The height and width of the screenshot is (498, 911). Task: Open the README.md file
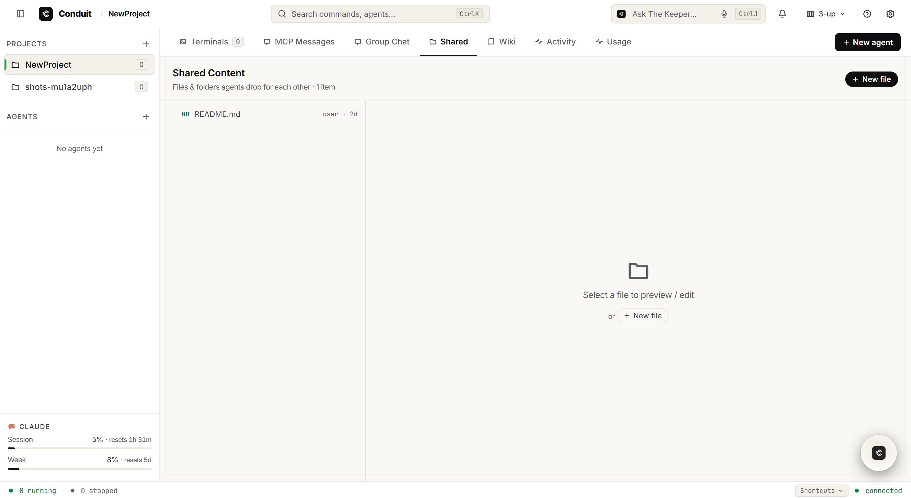[265, 114]
